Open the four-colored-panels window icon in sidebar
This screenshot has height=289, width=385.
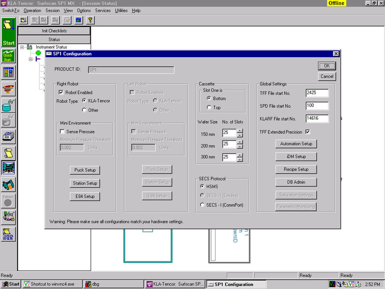click(9, 72)
